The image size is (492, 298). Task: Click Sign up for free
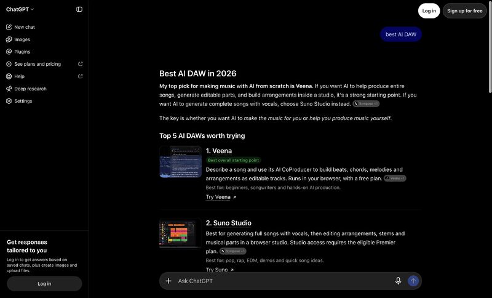pos(465,10)
